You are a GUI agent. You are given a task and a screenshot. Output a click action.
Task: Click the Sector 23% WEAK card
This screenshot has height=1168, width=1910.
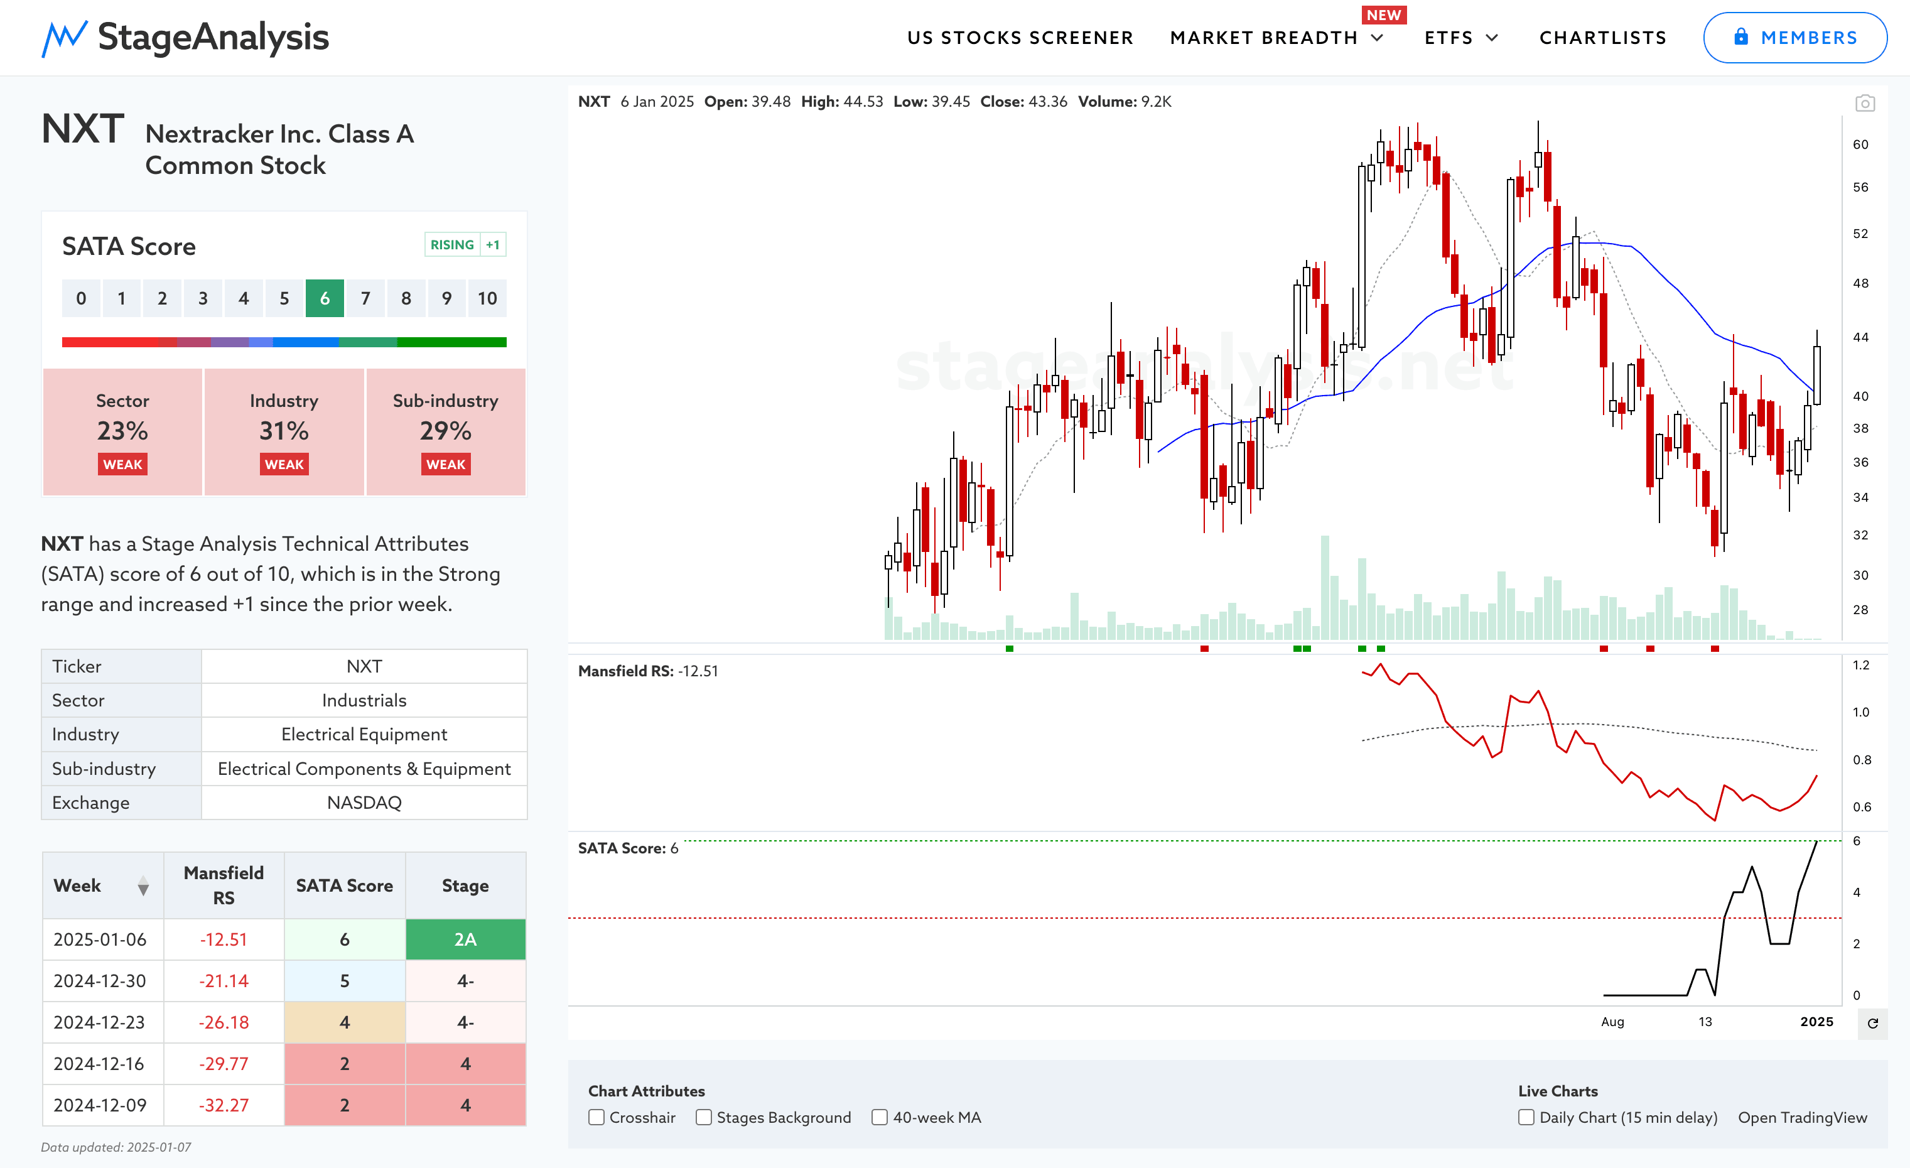tap(122, 431)
